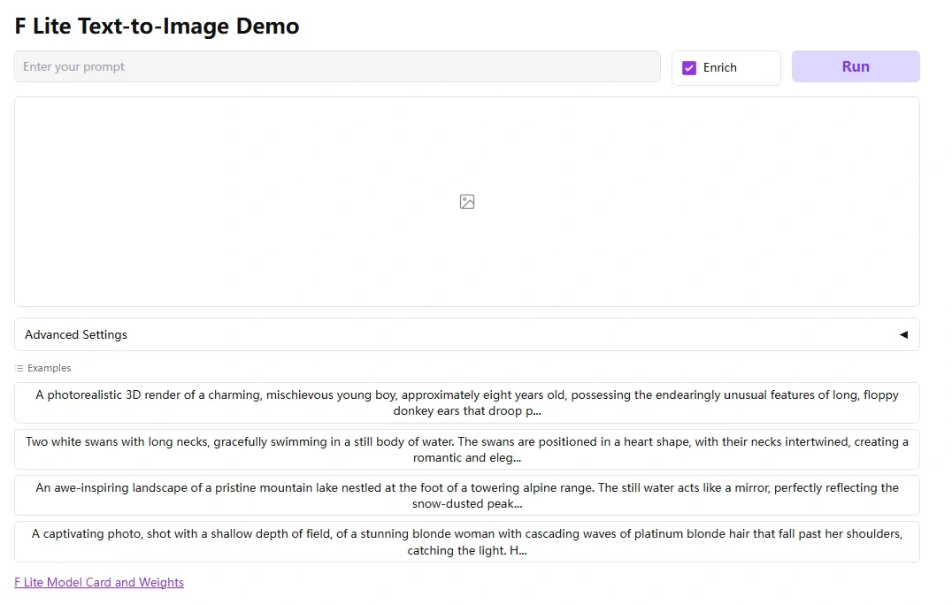Viewport: 952px width, 605px height.
Task: Click the F Lite Text-to-Image Demo heading
Action: (157, 26)
